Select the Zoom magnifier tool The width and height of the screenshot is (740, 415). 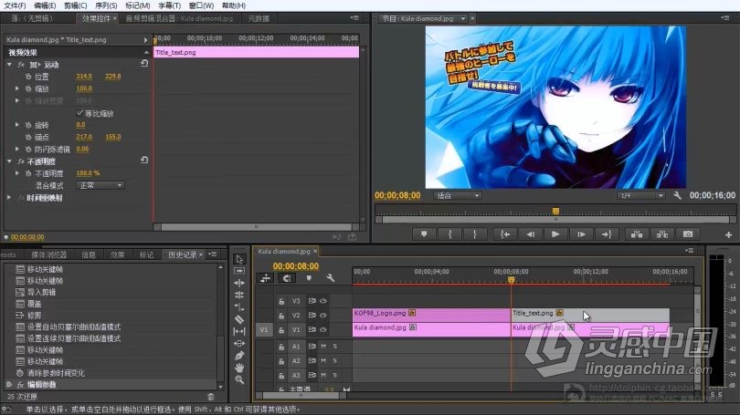pos(239,379)
